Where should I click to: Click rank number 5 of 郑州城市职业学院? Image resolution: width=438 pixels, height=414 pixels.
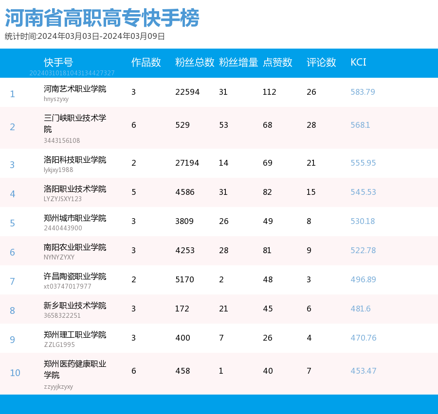pyautogui.click(x=12, y=223)
